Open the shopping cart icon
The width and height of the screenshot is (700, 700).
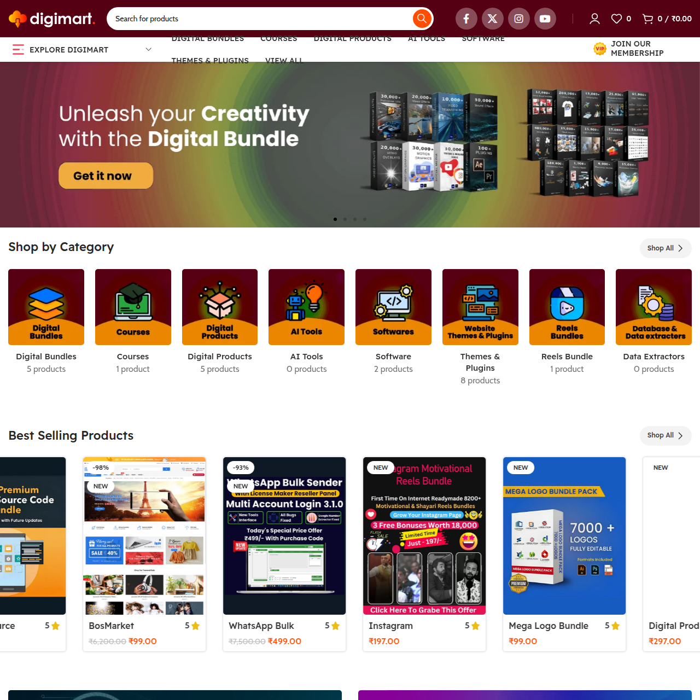[648, 19]
